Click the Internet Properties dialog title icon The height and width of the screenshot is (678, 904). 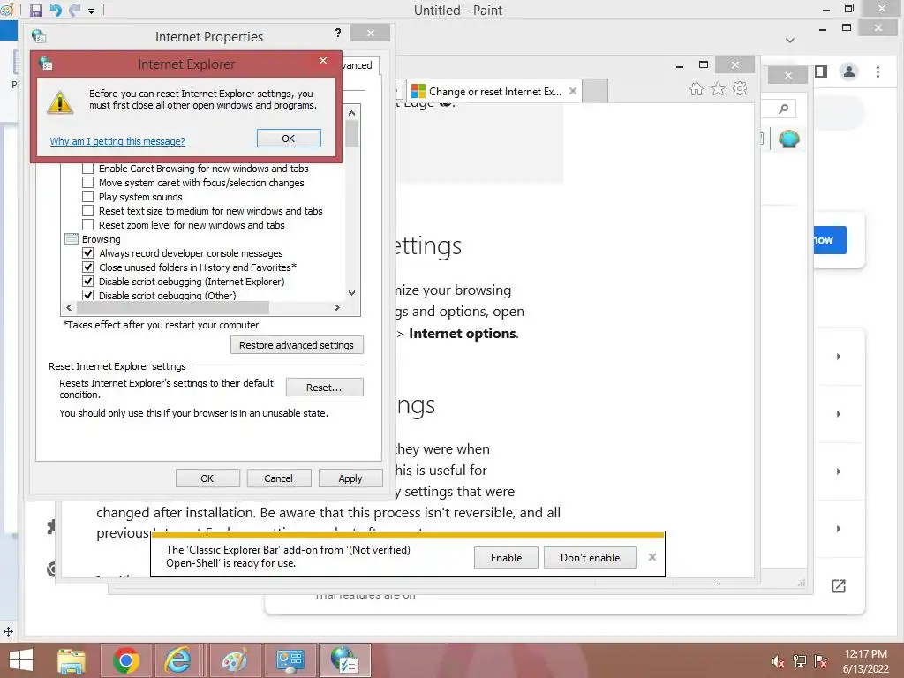coord(39,36)
